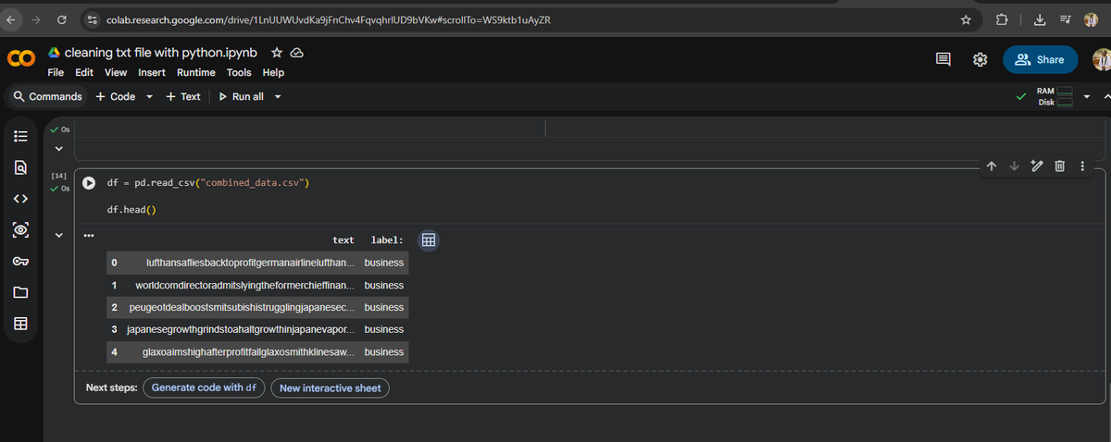Open the browser media control icon
The image size is (1111, 442).
tap(1065, 19)
